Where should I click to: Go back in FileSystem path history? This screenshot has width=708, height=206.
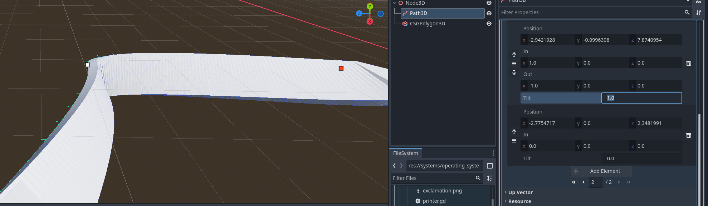(x=394, y=166)
